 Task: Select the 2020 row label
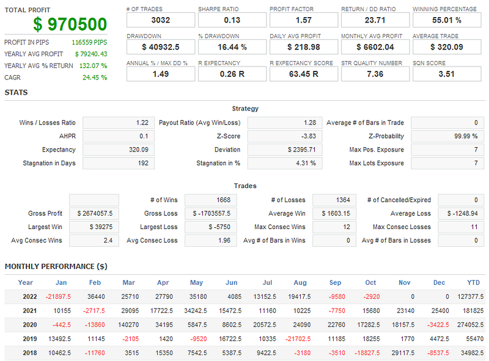29,325
